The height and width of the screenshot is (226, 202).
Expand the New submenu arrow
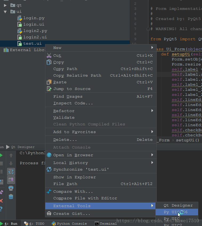pyautogui.click(x=152, y=48)
